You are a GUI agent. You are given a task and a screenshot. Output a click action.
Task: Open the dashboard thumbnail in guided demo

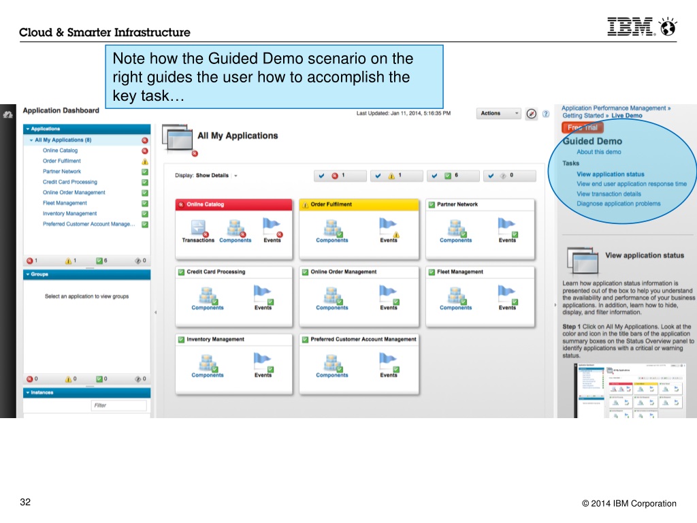pos(628,390)
